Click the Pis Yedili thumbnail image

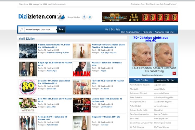coord(82,87)
